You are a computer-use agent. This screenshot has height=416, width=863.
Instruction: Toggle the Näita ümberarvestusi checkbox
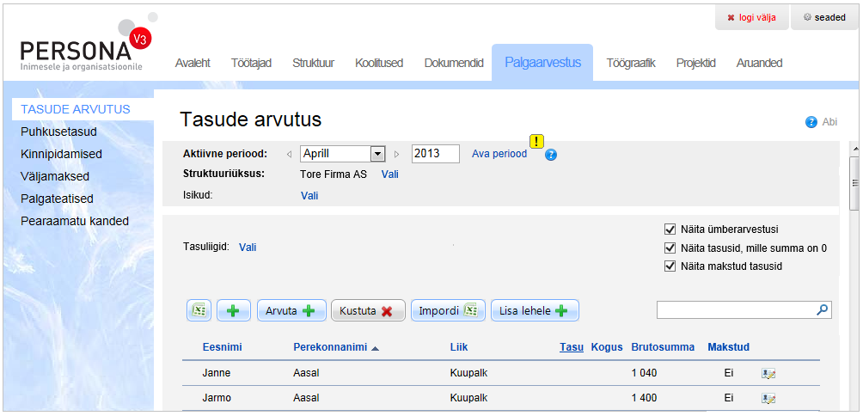coord(670,229)
